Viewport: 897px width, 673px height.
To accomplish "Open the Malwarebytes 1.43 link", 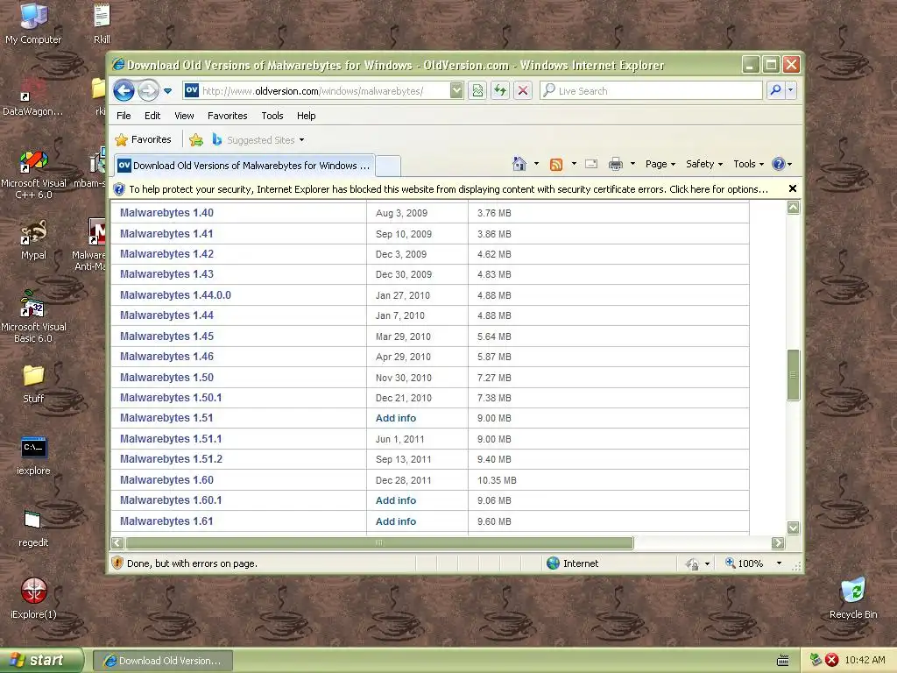I will click(166, 274).
